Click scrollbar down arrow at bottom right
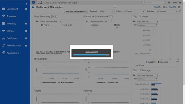This screenshot has width=185, height=104. click(184, 103)
